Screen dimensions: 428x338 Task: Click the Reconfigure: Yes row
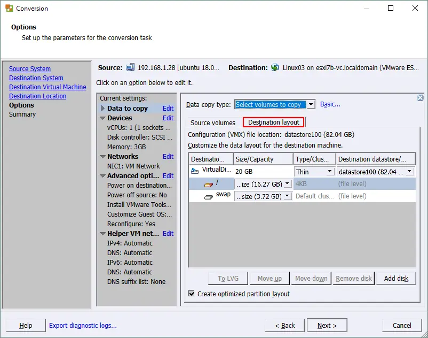click(x=131, y=224)
